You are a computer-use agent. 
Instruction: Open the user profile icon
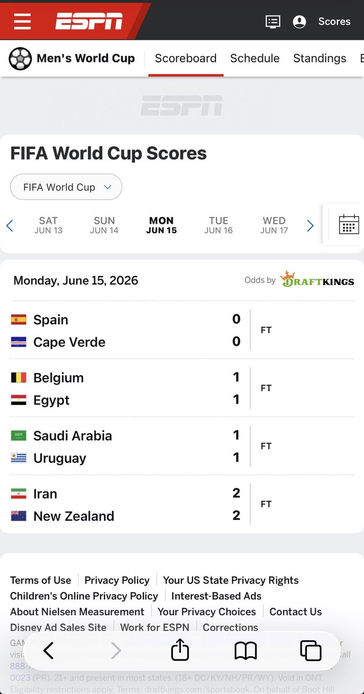coord(299,21)
